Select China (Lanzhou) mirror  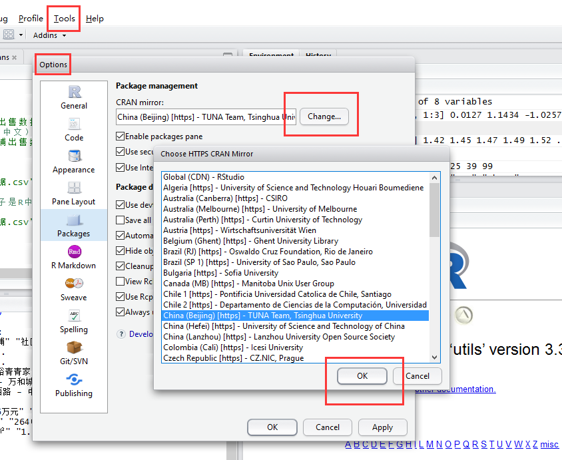tap(295, 337)
